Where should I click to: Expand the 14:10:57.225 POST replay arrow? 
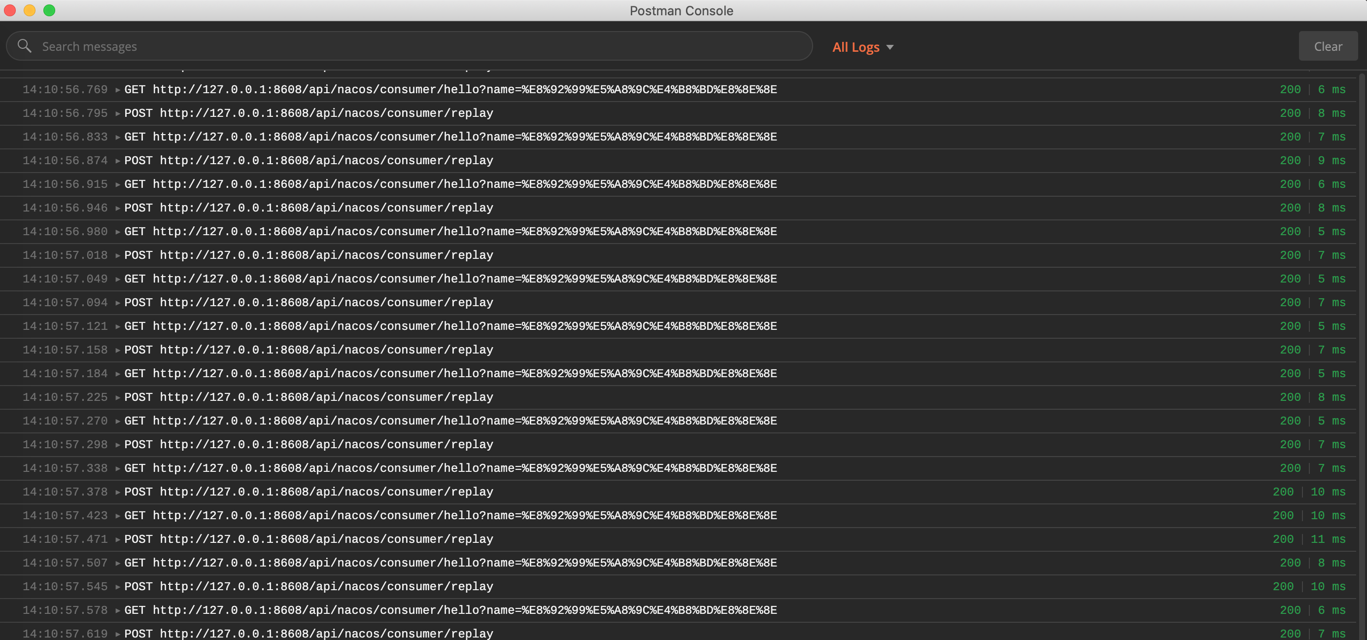coord(118,397)
